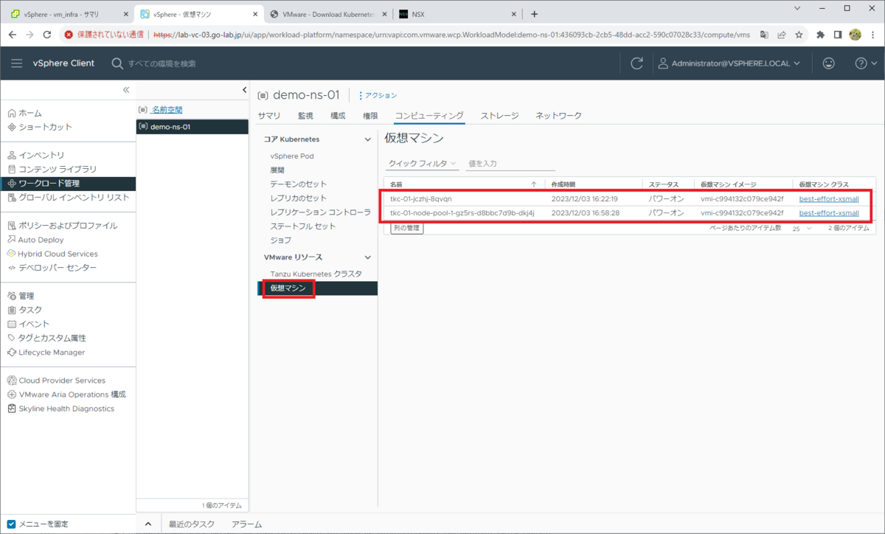The width and height of the screenshot is (885, 534).
Task: Toggle メニューを固定 checkbox
Action: (11, 524)
